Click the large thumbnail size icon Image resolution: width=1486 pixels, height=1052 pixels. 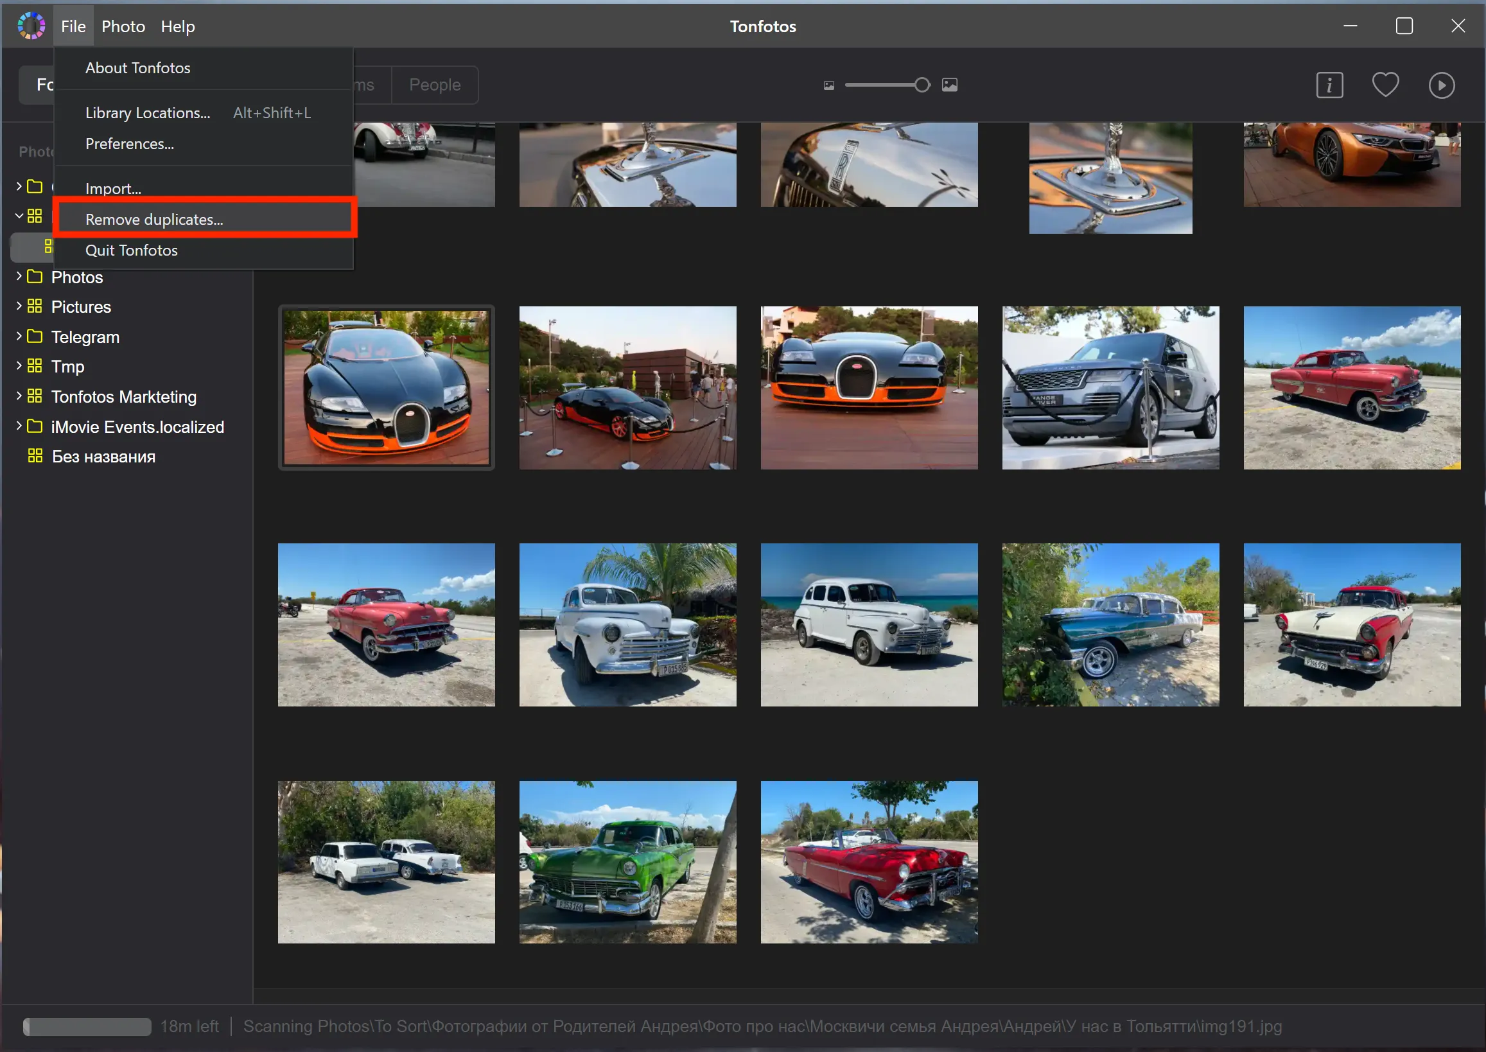point(950,83)
